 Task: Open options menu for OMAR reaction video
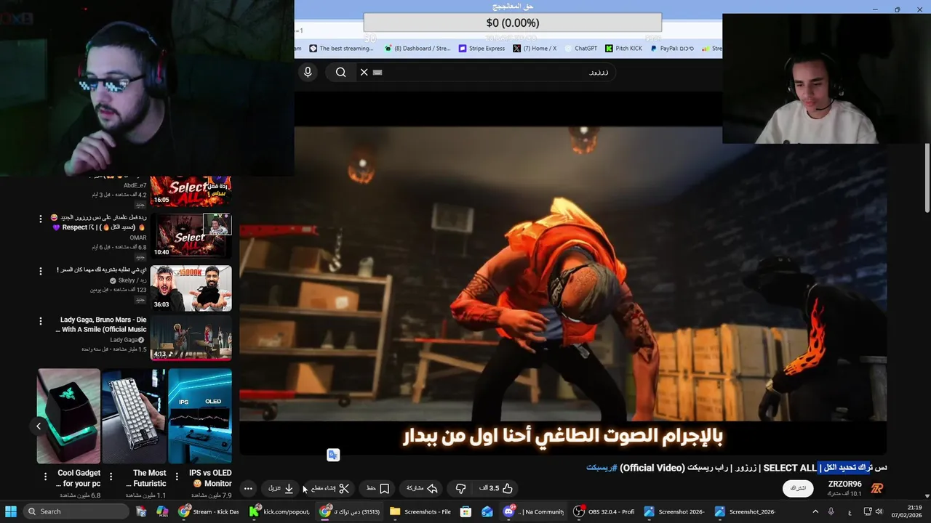coord(41,218)
